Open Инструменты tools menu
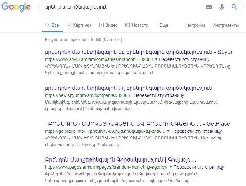 [x=225, y=25]
